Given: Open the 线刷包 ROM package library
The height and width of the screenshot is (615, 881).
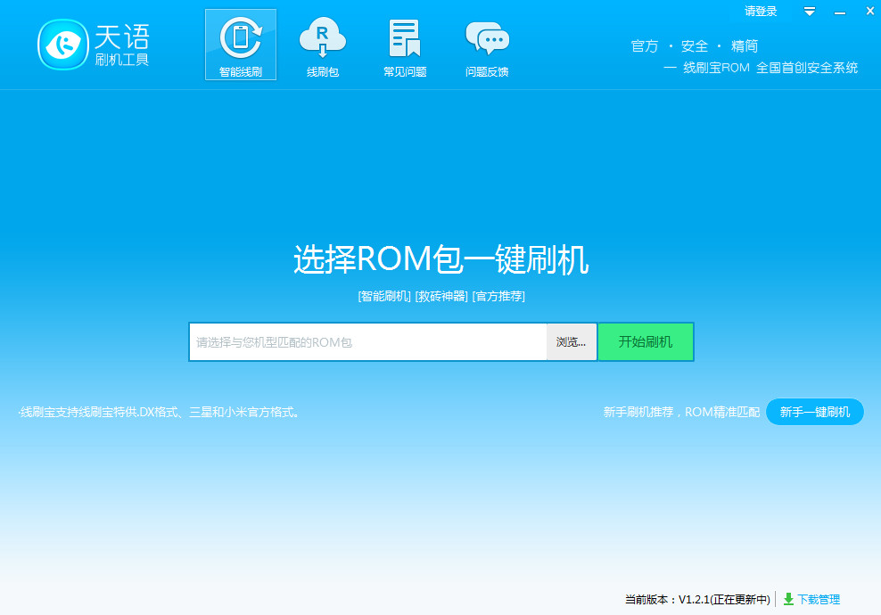Looking at the screenshot, I should (x=322, y=45).
